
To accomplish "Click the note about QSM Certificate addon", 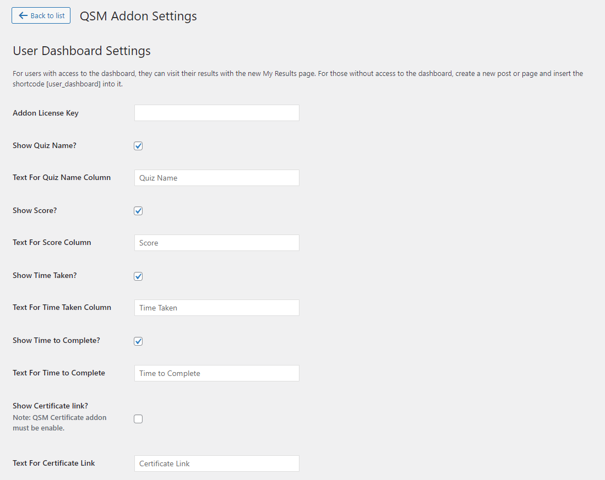I will pos(59,423).
